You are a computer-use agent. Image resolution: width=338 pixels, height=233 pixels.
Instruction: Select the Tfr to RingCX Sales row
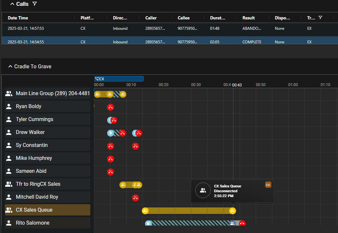(47, 184)
